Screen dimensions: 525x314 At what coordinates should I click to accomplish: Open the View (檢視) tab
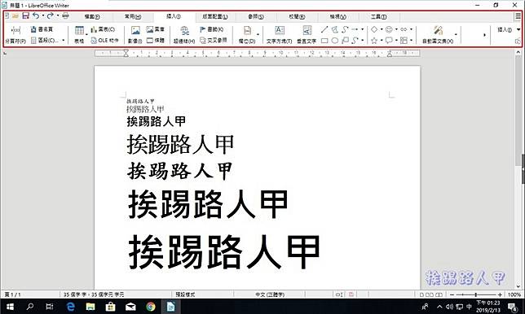pos(337,16)
